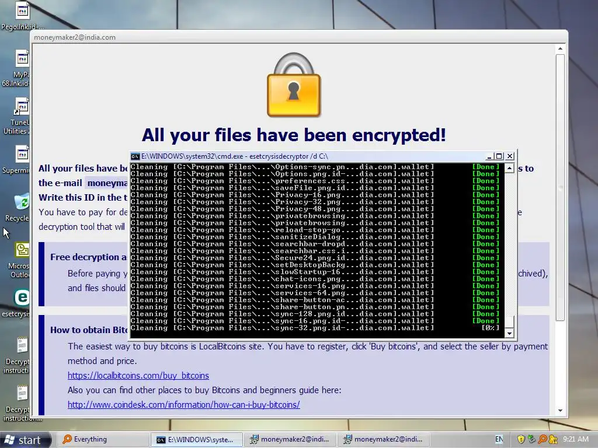This screenshot has width=598, height=448.
Task: Switch to E:\WINDOWS\system32 cmd taskbar button
Action: pos(197,440)
